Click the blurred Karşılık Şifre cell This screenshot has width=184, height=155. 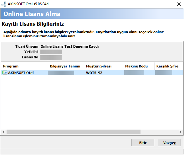coord(164,72)
